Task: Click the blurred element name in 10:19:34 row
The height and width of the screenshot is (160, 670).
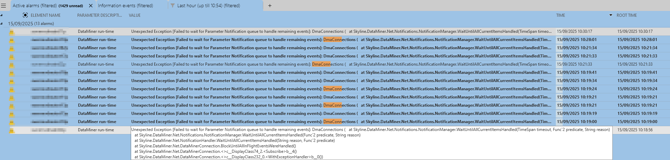Action: coord(49,81)
